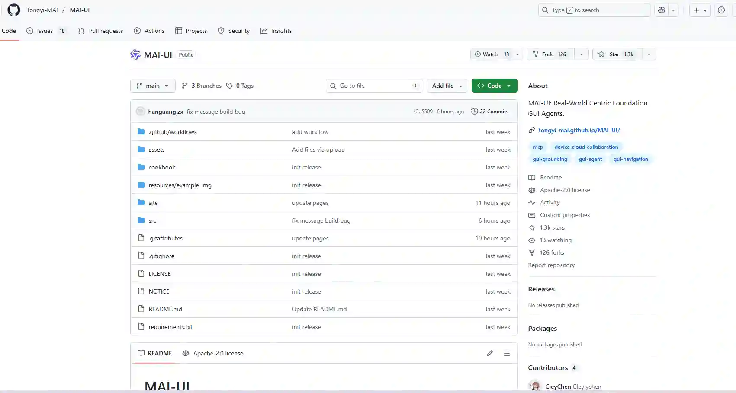Click the gui-grounding topic tag
Screen dimensions: 736x393
[x=550, y=159]
